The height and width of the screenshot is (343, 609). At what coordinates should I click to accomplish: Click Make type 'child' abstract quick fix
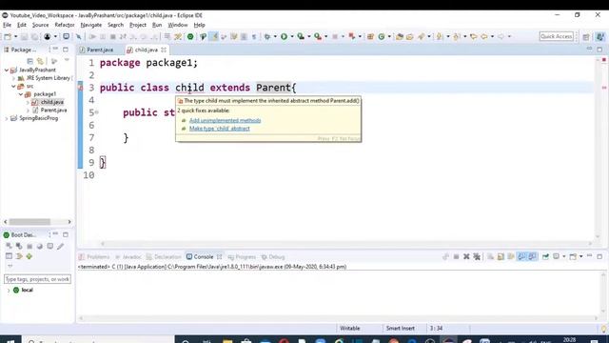pyautogui.click(x=220, y=129)
